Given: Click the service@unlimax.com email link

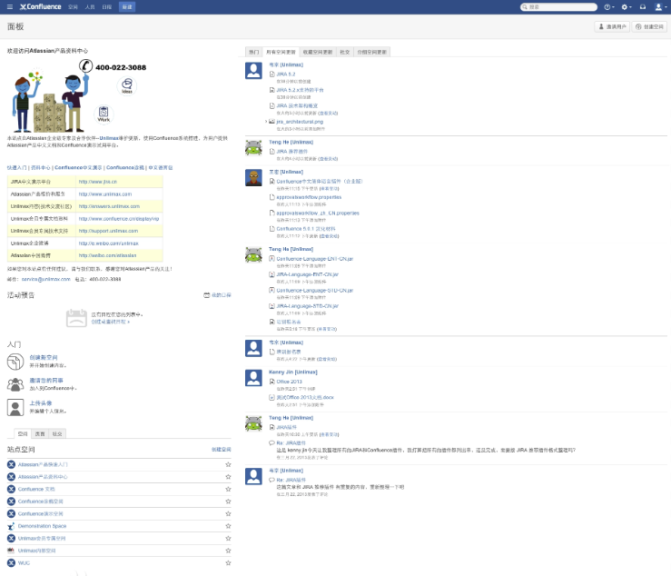Looking at the screenshot, I should (x=45, y=279).
